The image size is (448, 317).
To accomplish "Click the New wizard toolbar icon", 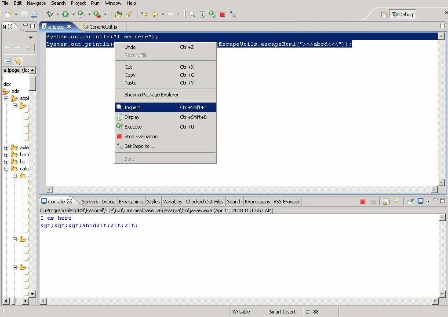I will pos(8,14).
